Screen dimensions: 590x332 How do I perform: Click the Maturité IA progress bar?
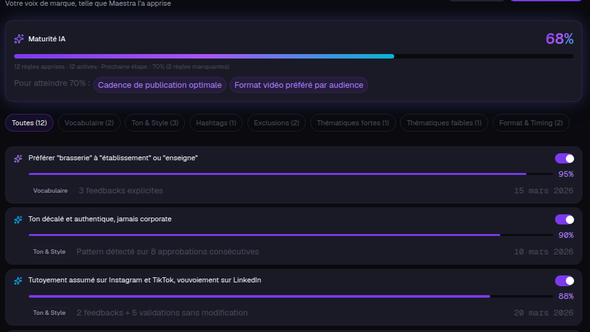pyautogui.click(x=294, y=57)
